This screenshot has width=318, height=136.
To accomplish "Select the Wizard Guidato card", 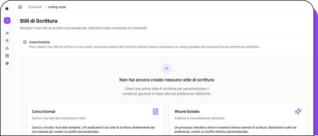I will [x=238, y=120].
